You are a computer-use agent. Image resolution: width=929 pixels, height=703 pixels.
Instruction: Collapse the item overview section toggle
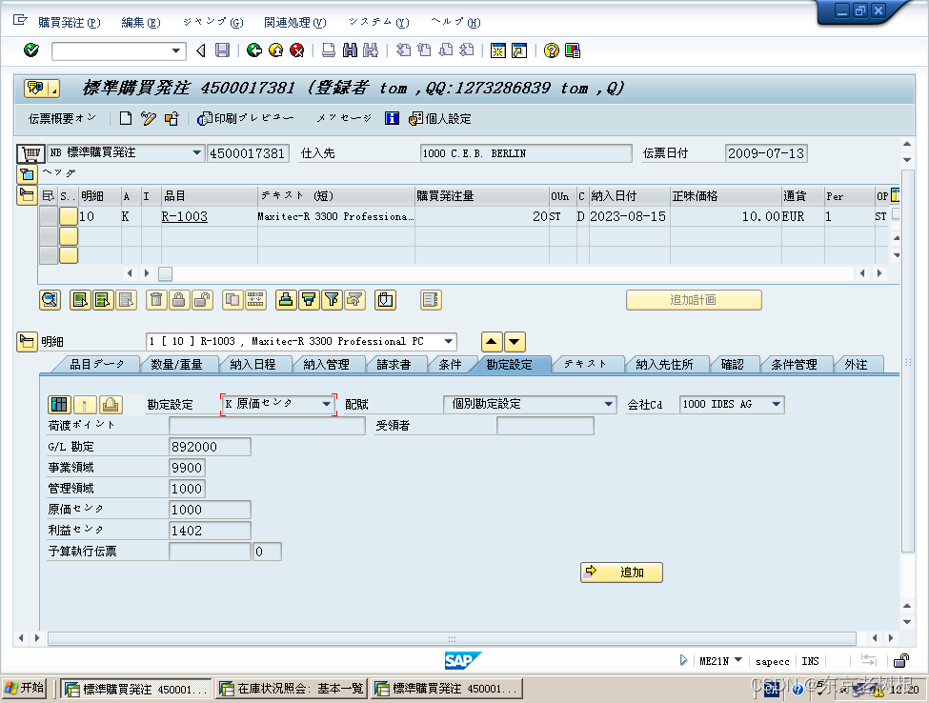click(x=27, y=195)
